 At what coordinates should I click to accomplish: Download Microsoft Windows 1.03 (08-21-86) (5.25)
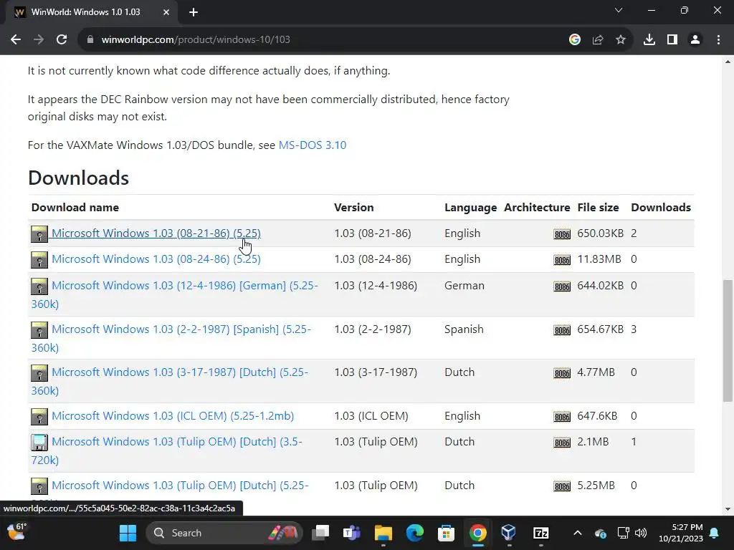tap(156, 233)
